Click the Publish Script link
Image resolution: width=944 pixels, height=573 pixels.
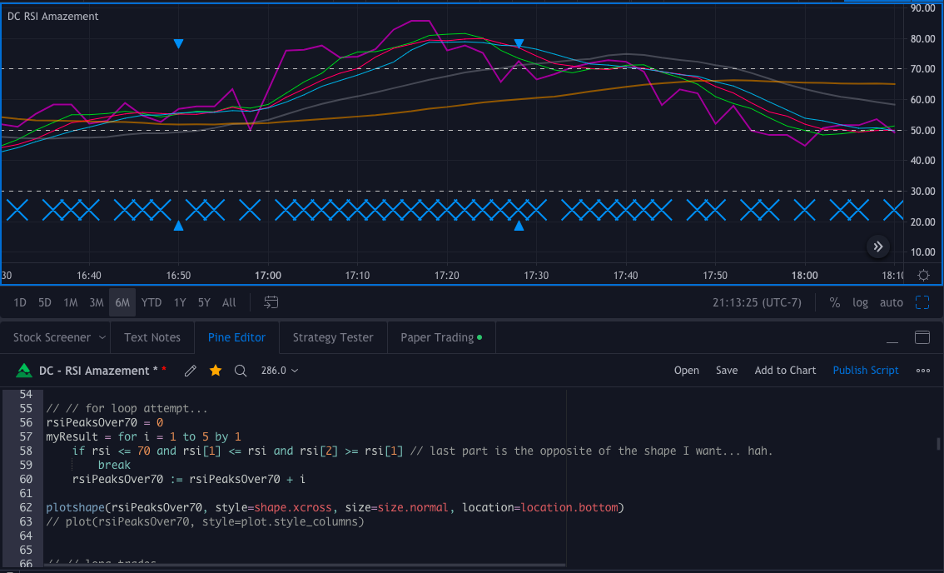point(865,371)
